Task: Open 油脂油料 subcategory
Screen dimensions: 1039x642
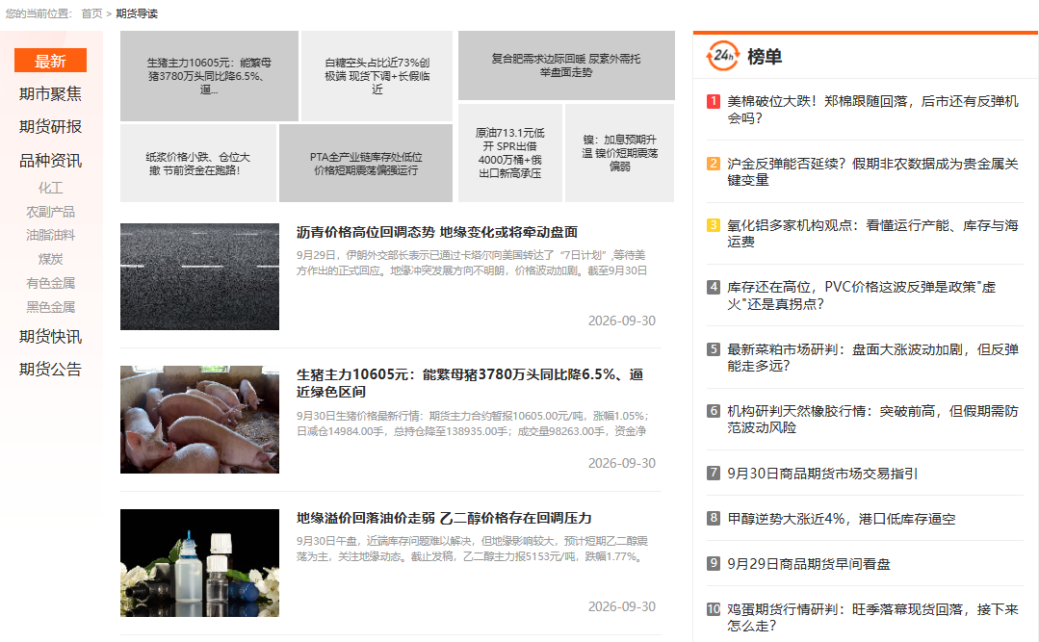Action: pyautogui.click(x=50, y=235)
